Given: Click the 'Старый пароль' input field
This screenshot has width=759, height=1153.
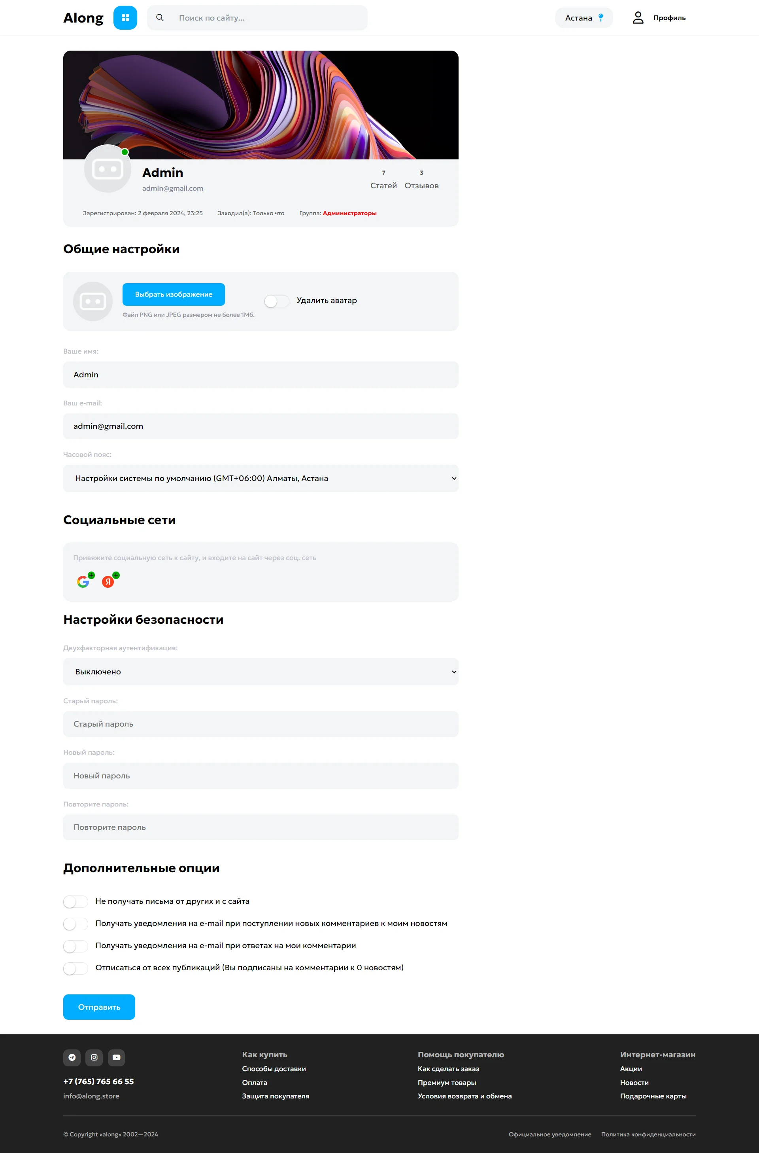Looking at the screenshot, I should point(261,724).
